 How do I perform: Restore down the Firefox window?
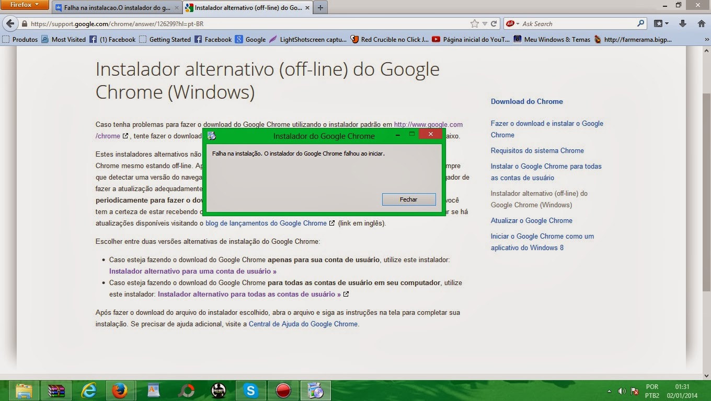[679, 5]
